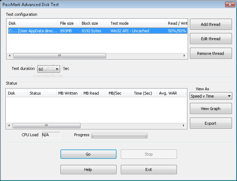
Task: Click the Status list right scroll arrow
Action: (x=184, y=125)
